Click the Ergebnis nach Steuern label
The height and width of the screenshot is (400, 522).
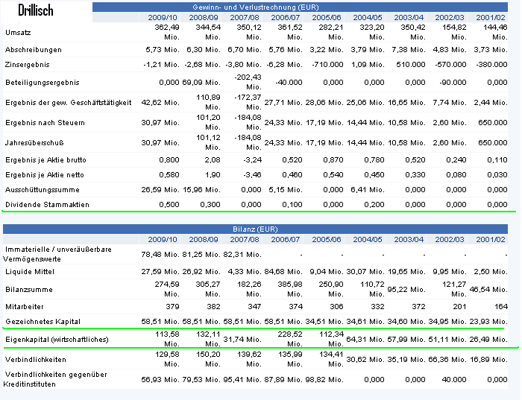click(45, 123)
